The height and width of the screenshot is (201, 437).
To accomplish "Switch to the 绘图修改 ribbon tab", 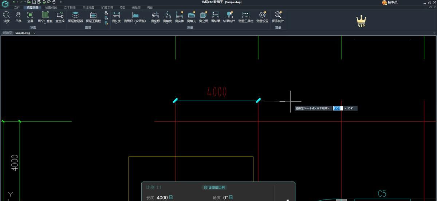I will click(x=51, y=8).
